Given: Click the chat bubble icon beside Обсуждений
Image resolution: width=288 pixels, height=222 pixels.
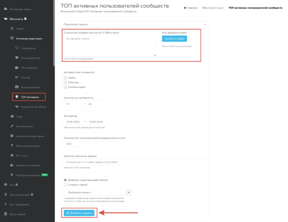Looking at the screenshot, I should click(x=17, y=68).
